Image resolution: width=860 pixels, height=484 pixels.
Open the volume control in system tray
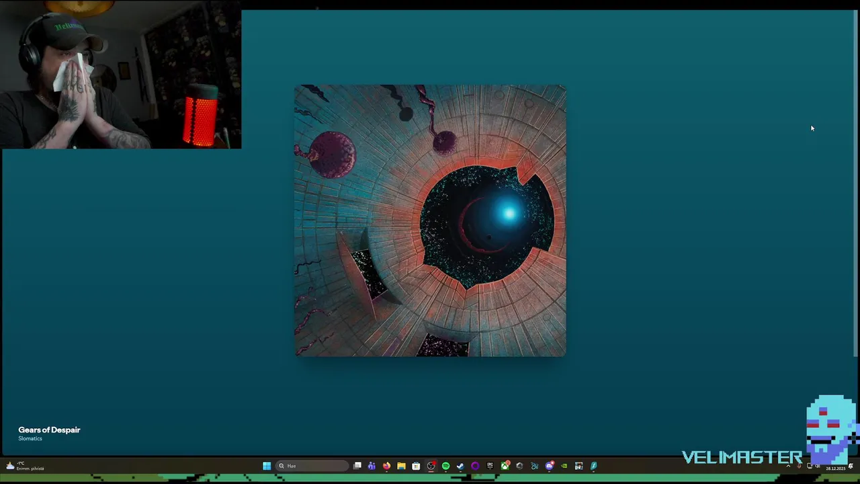817,466
